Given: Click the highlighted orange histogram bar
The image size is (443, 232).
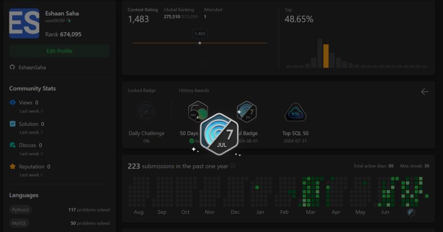Looking at the screenshot, I should (x=326, y=56).
